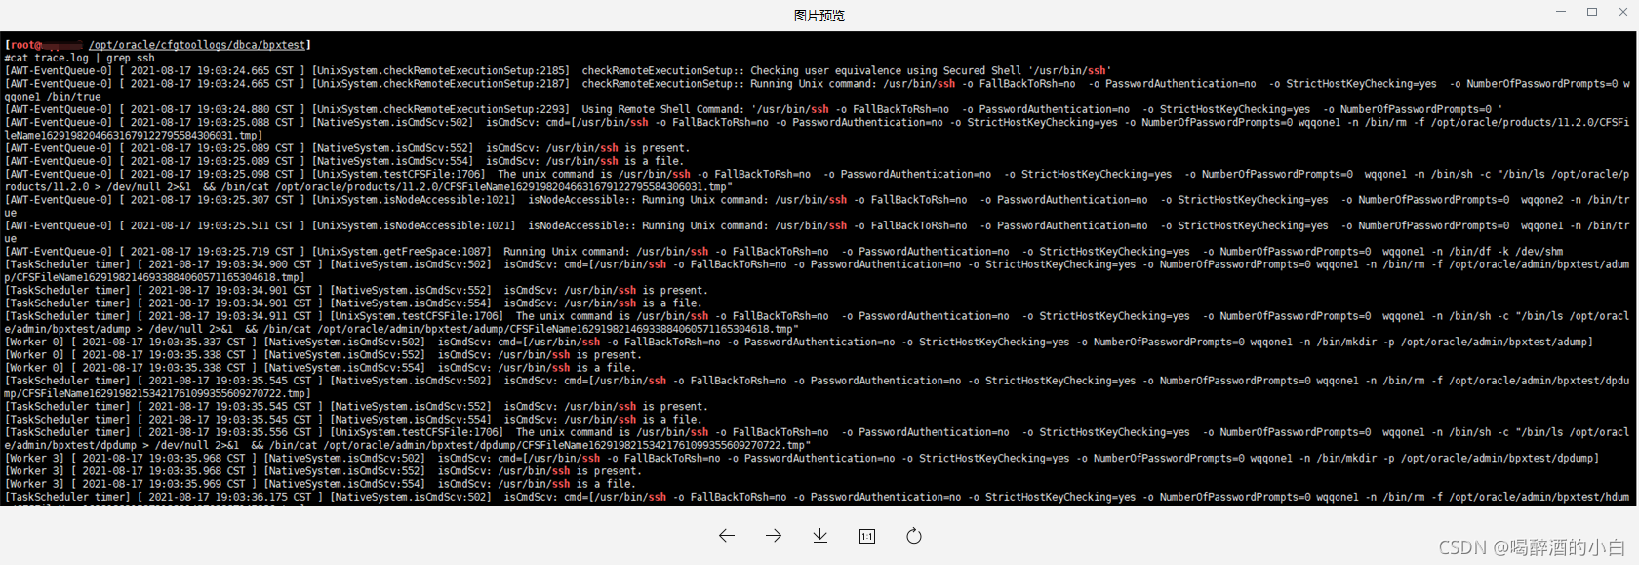Click the timestamp 19:03:36.175 CST
1639x565 pixels.
[x=260, y=497]
